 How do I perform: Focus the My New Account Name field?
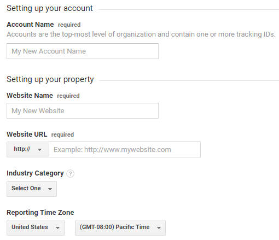point(83,51)
